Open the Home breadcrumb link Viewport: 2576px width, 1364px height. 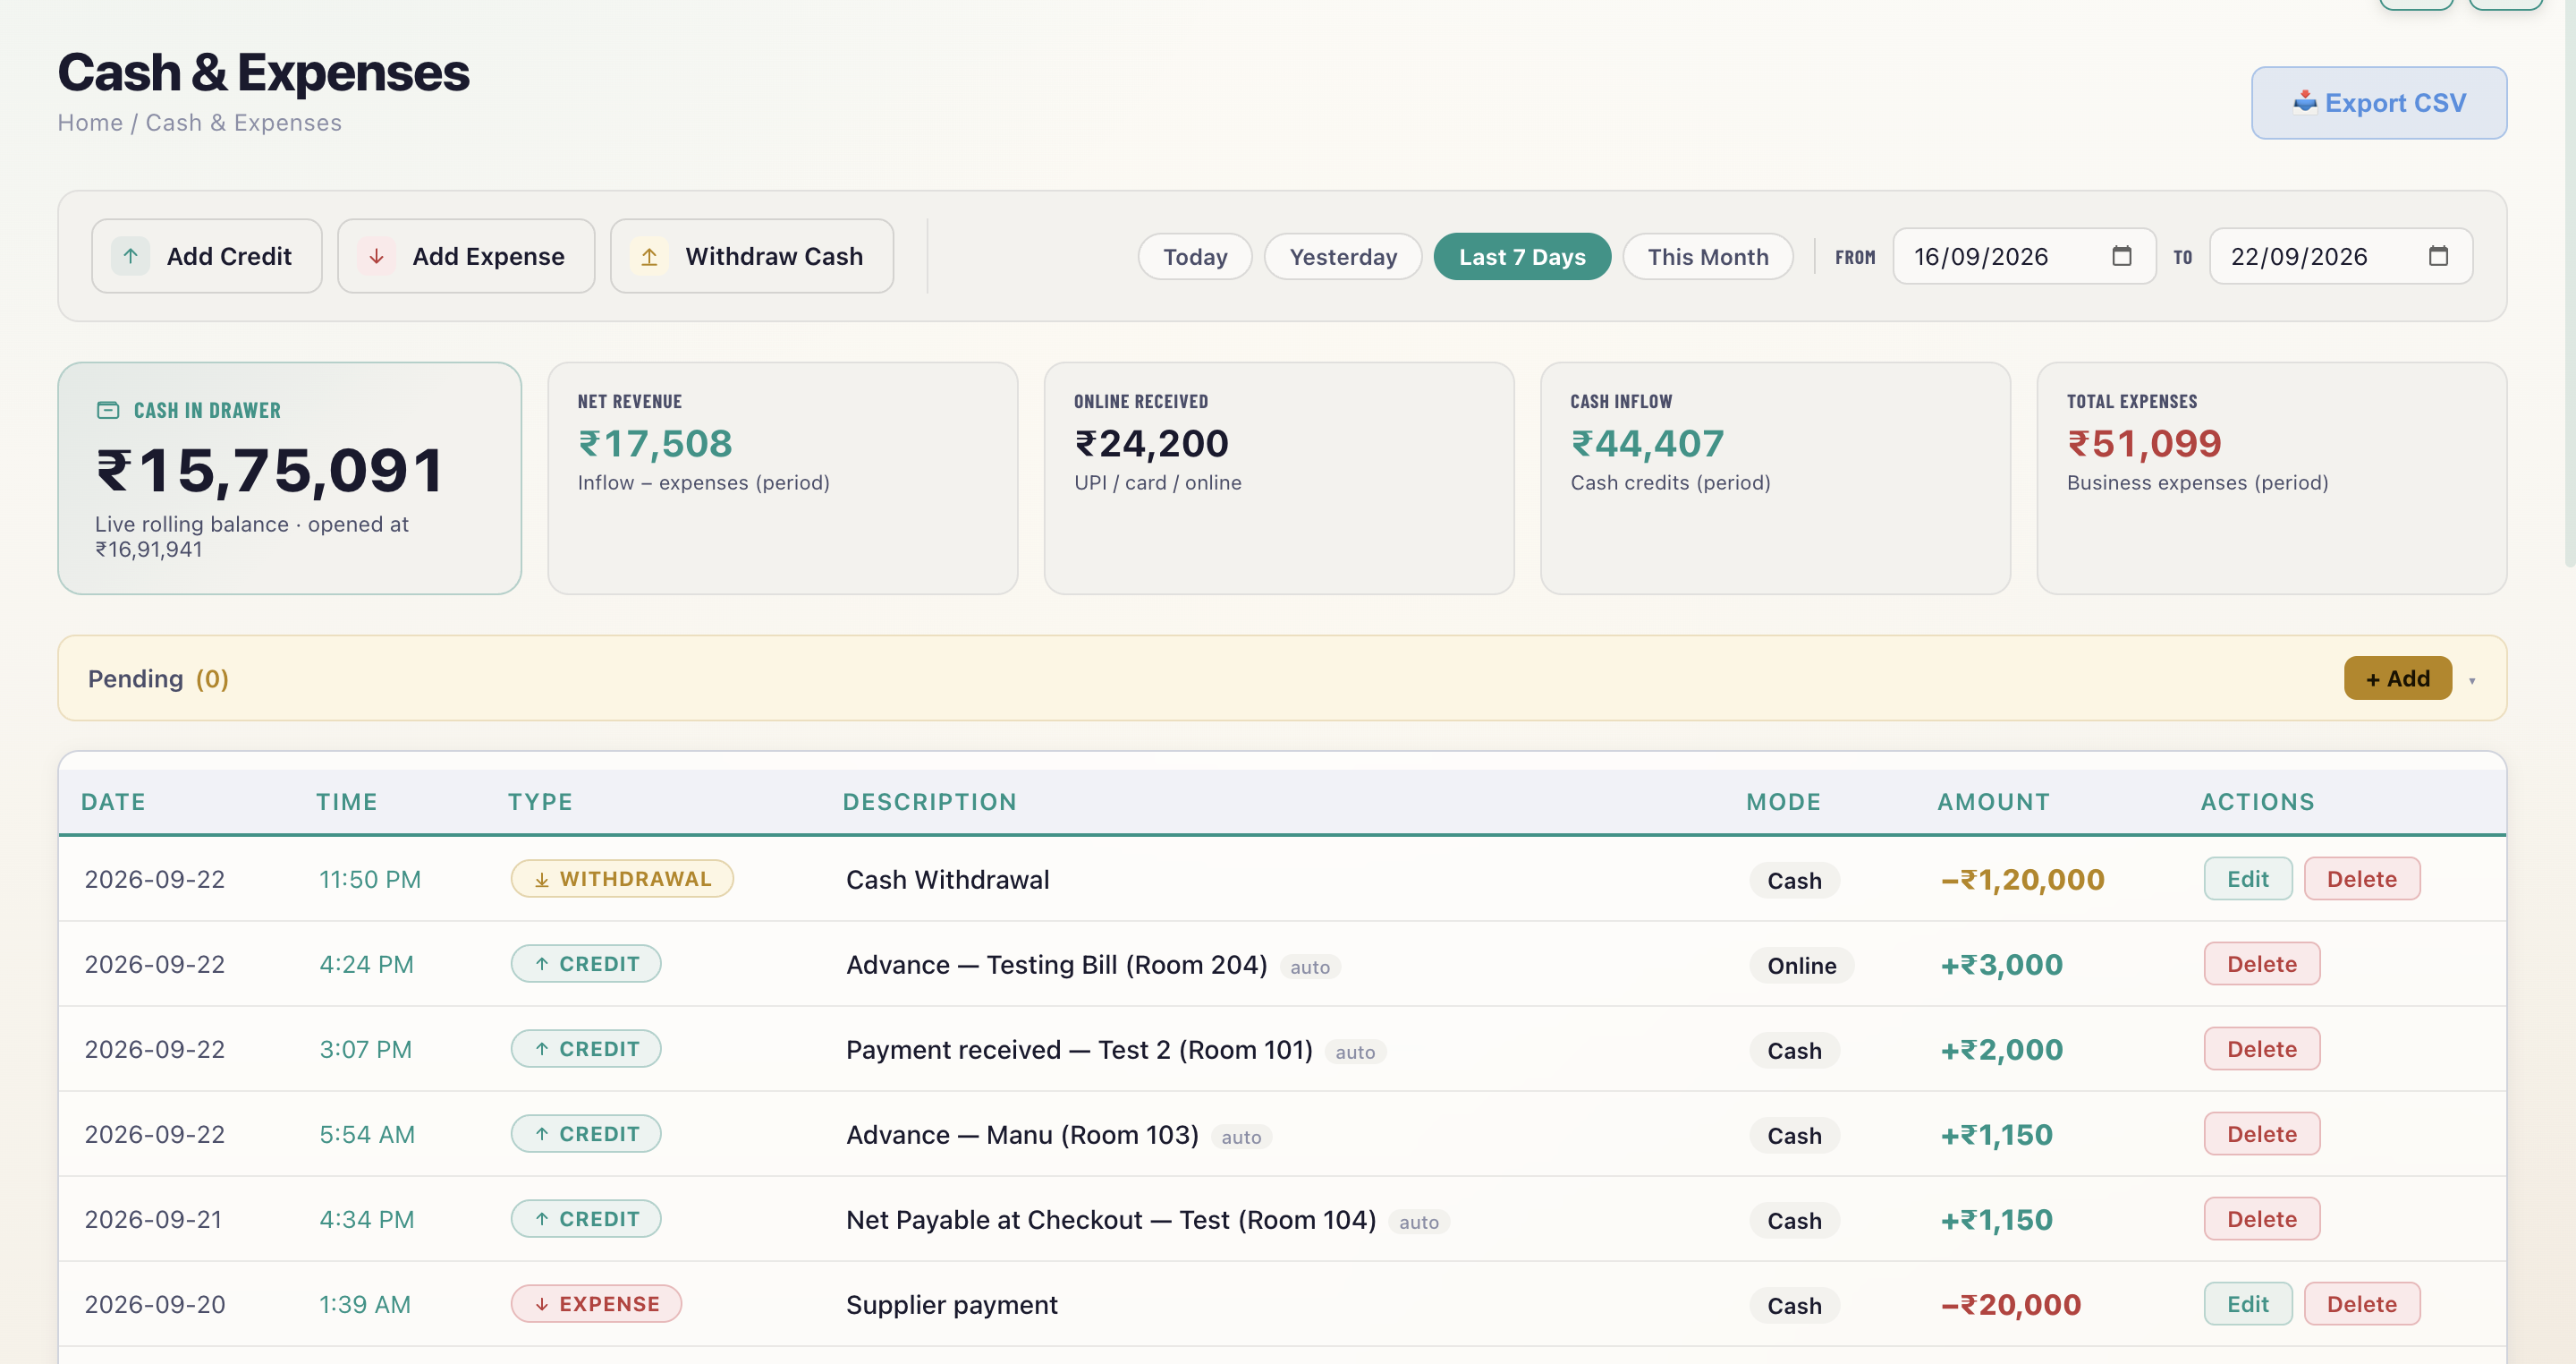click(x=90, y=122)
